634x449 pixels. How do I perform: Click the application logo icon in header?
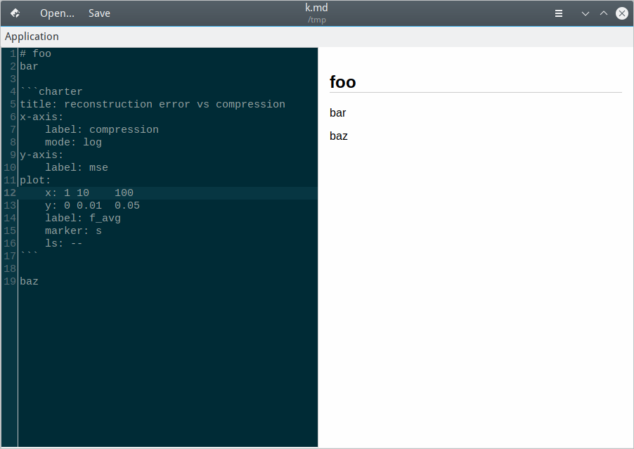click(x=15, y=13)
